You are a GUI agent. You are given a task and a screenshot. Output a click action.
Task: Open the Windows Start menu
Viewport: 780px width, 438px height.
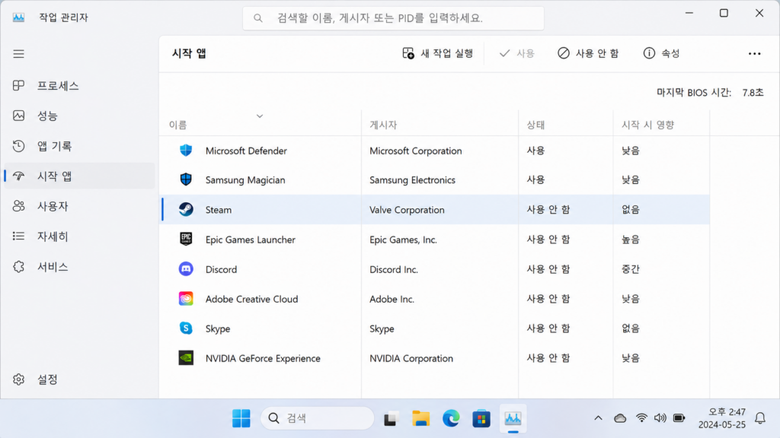click(241, 419)
